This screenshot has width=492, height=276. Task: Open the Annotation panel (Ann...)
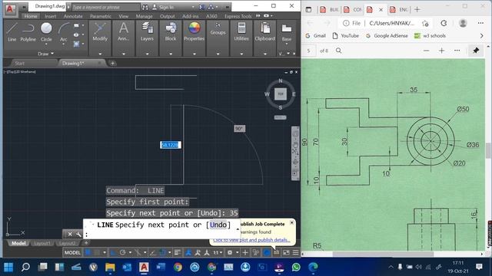124,32
